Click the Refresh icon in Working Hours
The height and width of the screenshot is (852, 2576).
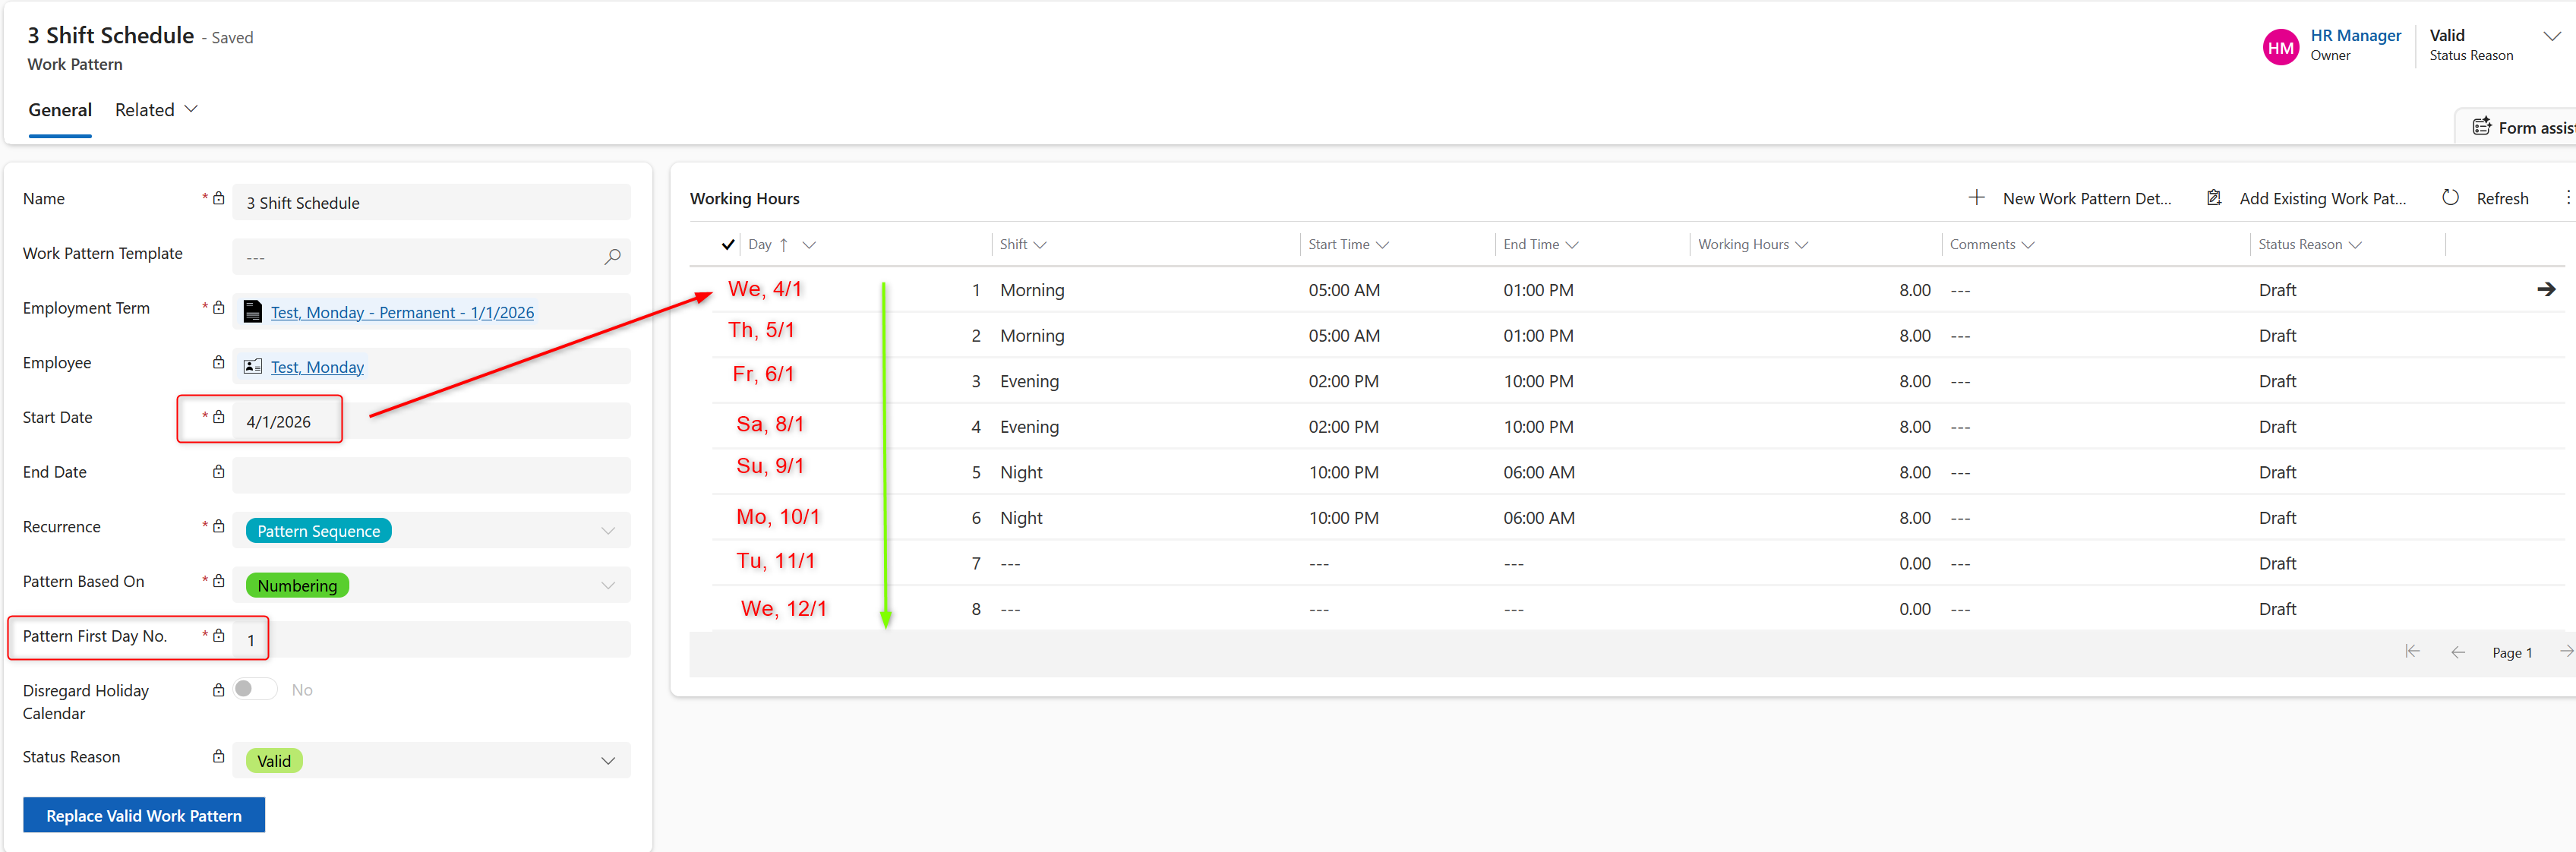point(2450,198)
